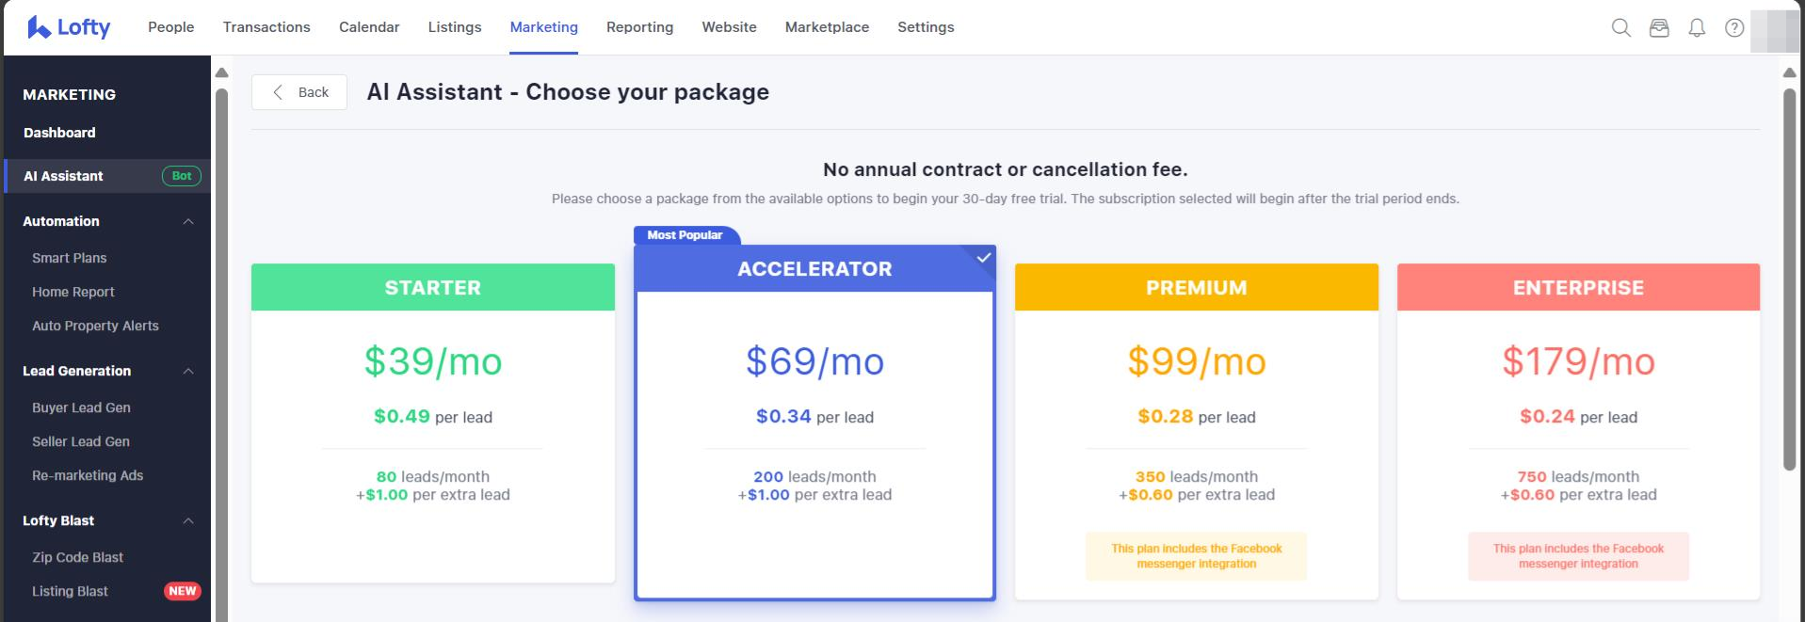The height and width of the screenshot is (622, 1805).
Task: Open Seller Lead Gen
Action: click(x=81, y=441)
